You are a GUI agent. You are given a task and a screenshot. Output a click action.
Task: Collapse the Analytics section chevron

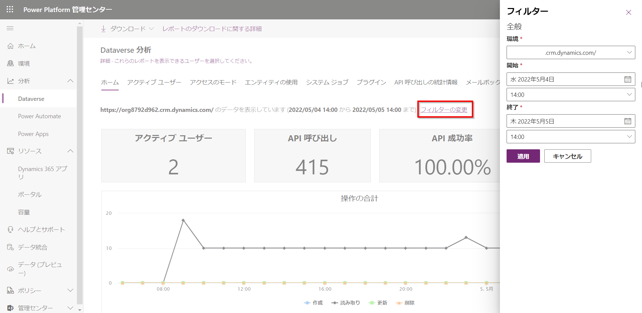(70, 81)
